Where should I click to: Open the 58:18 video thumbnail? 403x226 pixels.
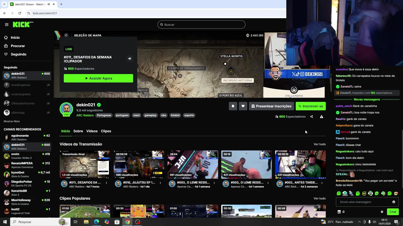(247, 164)
